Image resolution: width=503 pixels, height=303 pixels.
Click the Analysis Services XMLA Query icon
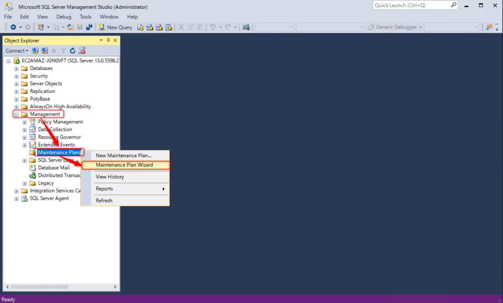point(169,27)
